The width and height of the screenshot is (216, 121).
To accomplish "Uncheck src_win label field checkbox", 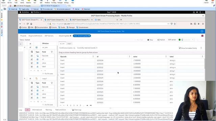I will [32, 67].
